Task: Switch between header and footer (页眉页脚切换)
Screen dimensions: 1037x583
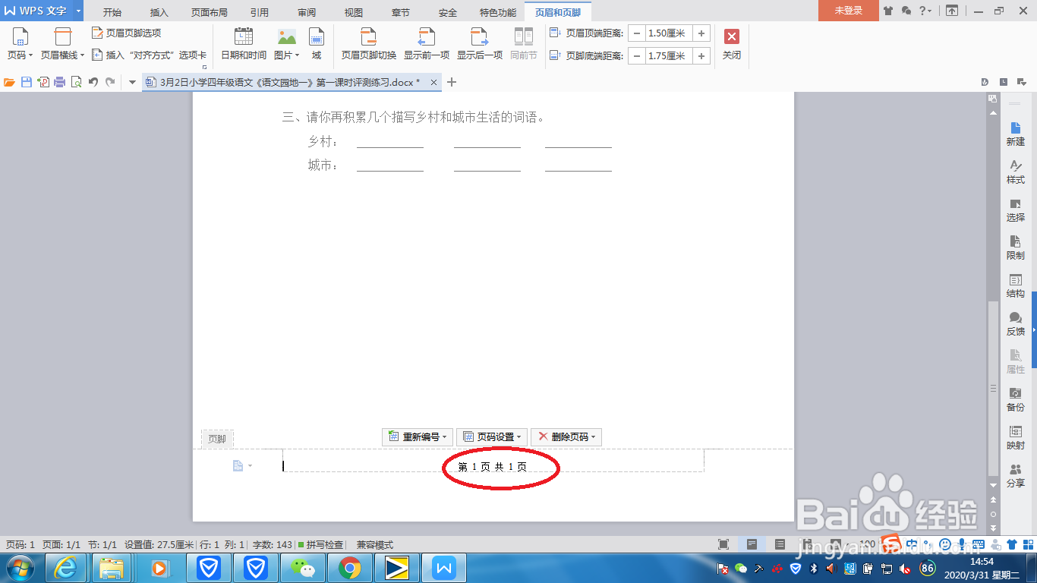Action: click(x=369, y=44)
